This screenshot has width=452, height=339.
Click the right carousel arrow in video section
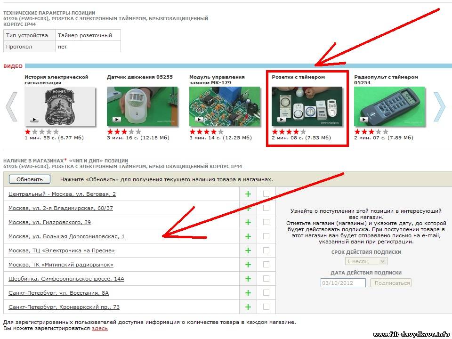[439, 107]
